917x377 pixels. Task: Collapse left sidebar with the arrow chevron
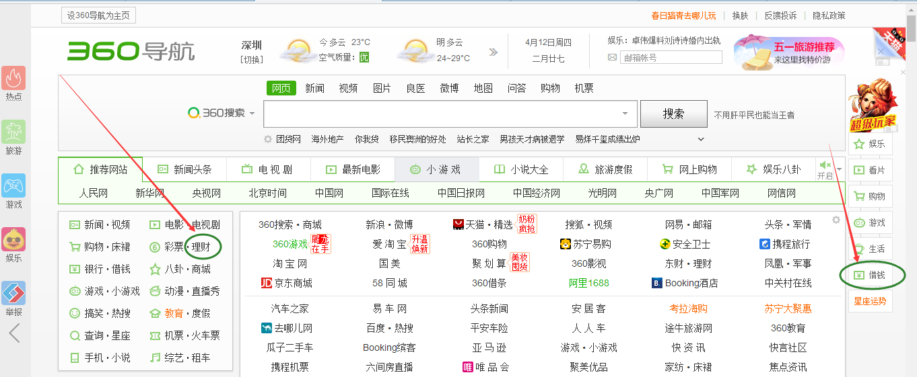[14, 333]
